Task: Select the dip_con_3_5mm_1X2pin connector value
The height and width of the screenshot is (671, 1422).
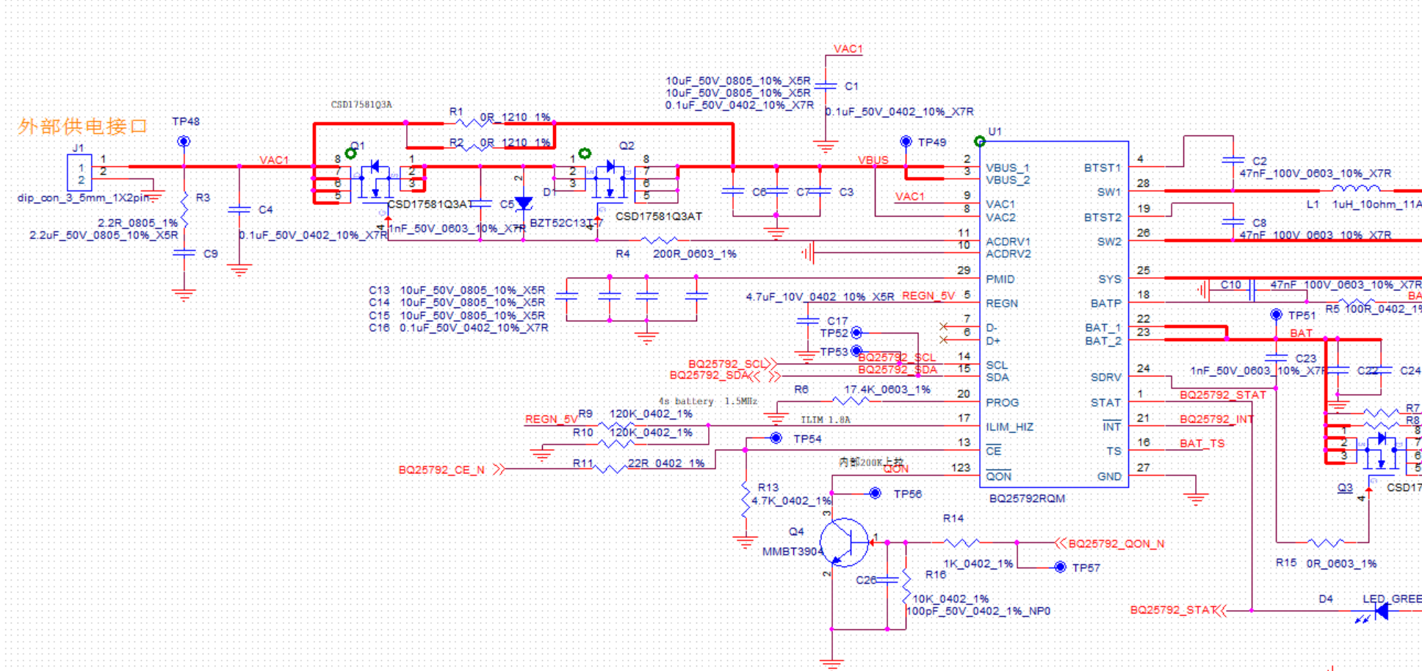Action: tap(84, 198)
